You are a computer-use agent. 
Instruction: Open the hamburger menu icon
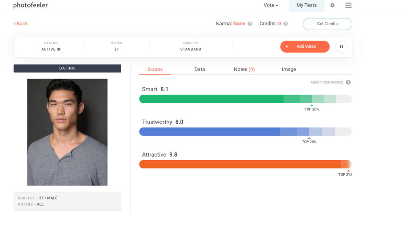[348, 5]
